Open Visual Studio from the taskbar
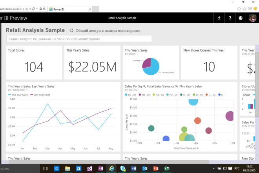Viewport: 259px width, 173px height. pos(89,168)
